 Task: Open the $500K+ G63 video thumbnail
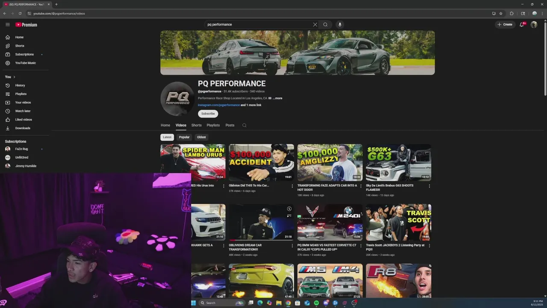tap(398, 163)
